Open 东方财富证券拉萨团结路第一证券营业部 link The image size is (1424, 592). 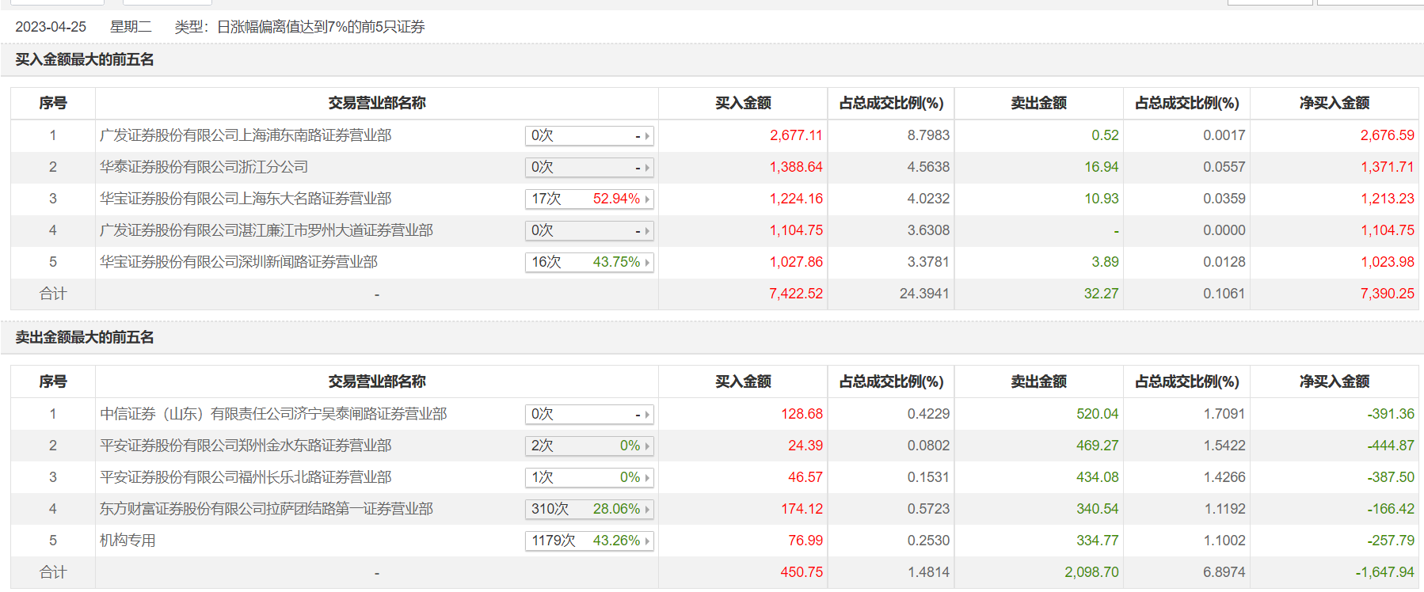coord(266,509)
